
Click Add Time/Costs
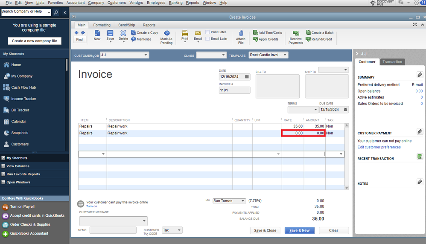[267, 32]
